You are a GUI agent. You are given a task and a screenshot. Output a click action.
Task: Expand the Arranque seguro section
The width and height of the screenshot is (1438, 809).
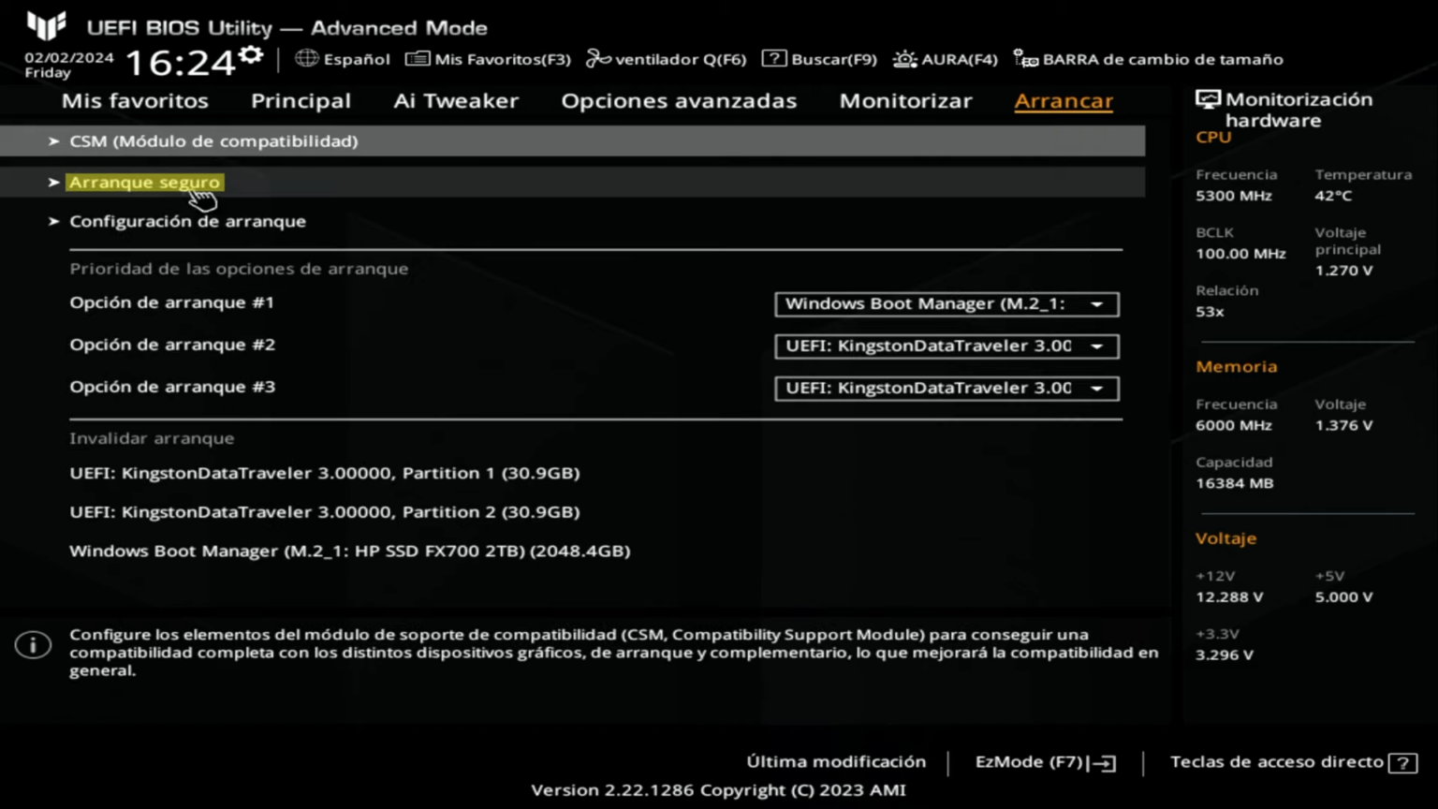pos(144,182)
